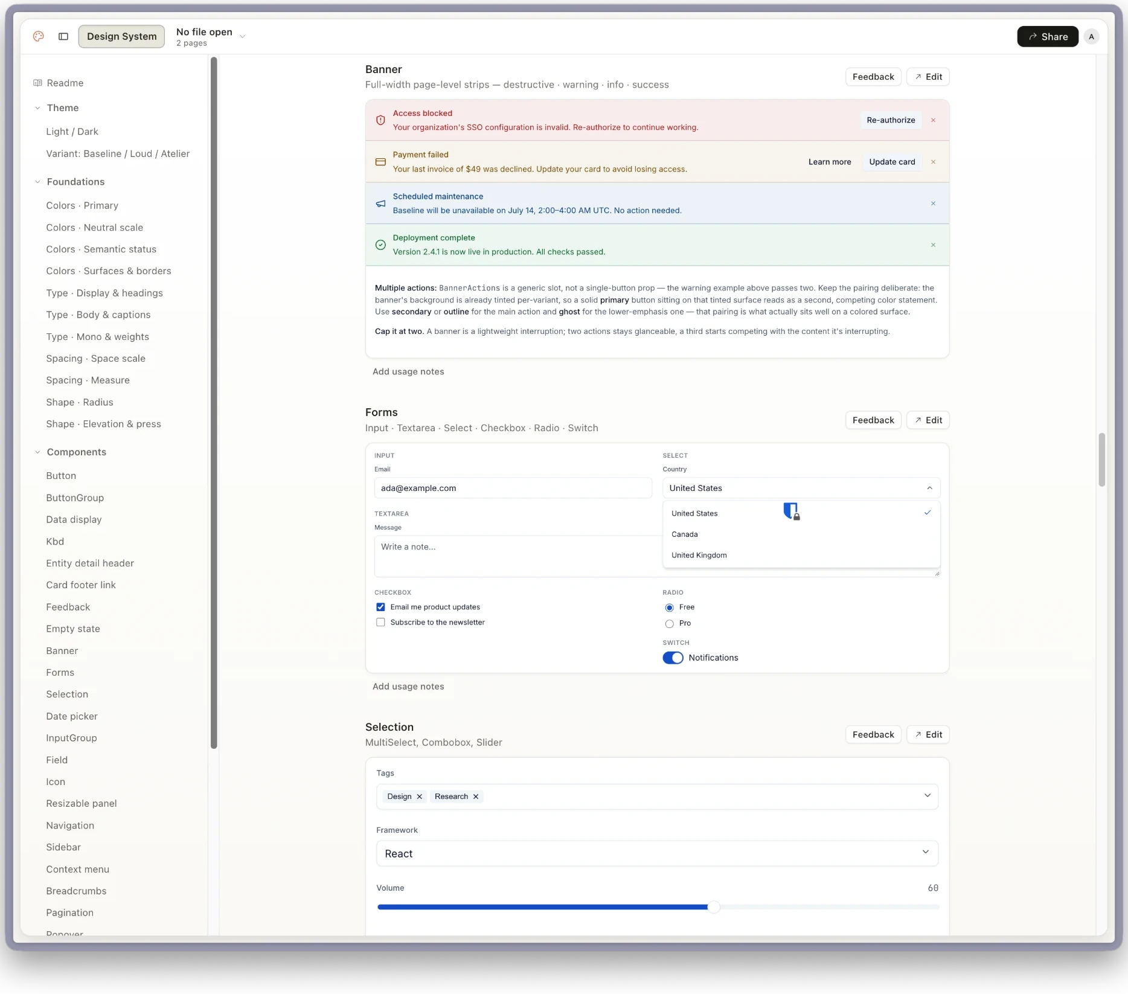The image size is (1128, 994).
Task: Click the Update card button
Action: 892,162
